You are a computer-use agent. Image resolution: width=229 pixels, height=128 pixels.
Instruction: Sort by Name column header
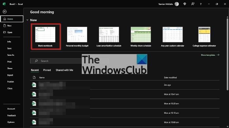tap(42, 78)
